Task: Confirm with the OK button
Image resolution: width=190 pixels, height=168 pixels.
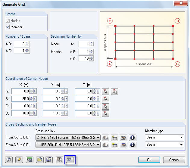Action: click(149, 160)
